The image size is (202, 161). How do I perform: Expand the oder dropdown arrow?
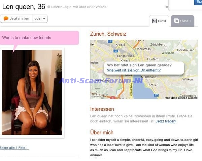point(44,18)
